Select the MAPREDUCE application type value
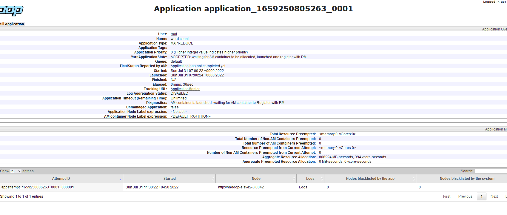Image resolution: width=507 pixels, height=215 pixels. (182, 43)
